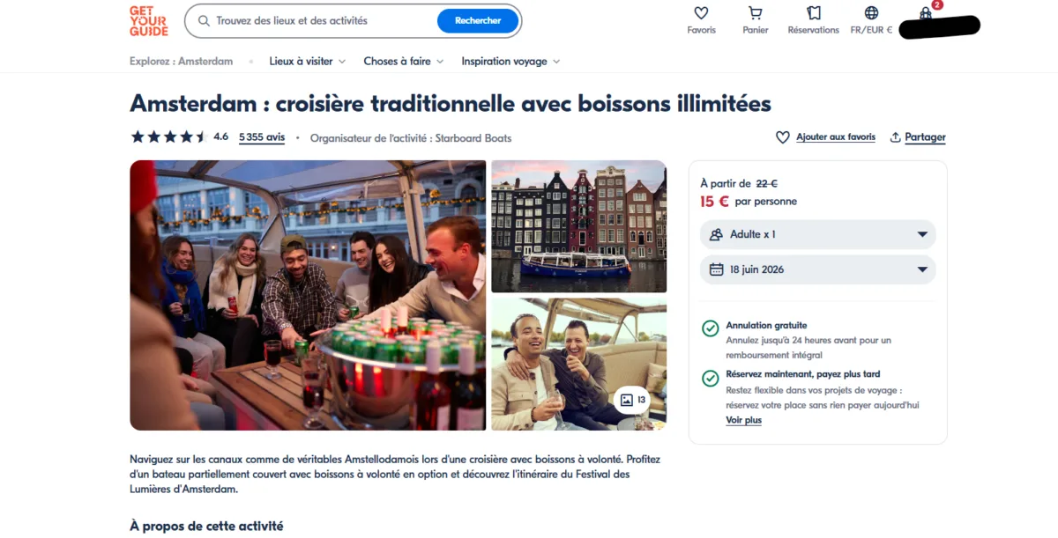The height and width of the screenshot is (538, 1058).
Task: Open the 5 355 avis reviews link
Action: click(x=262, y=137)
